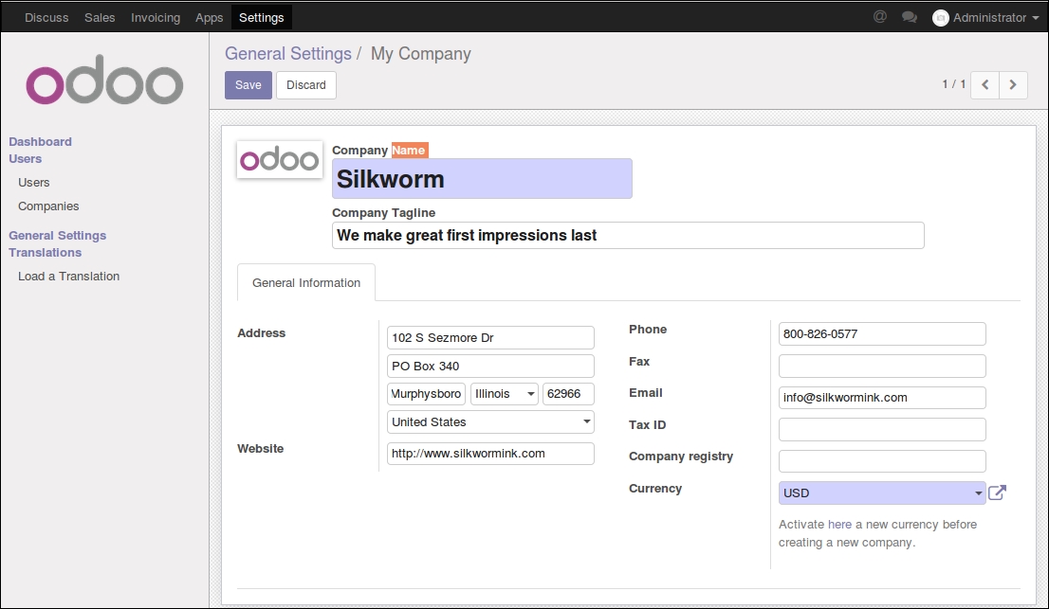
Task: Open the Sales menu
Action: coord(100,17)
